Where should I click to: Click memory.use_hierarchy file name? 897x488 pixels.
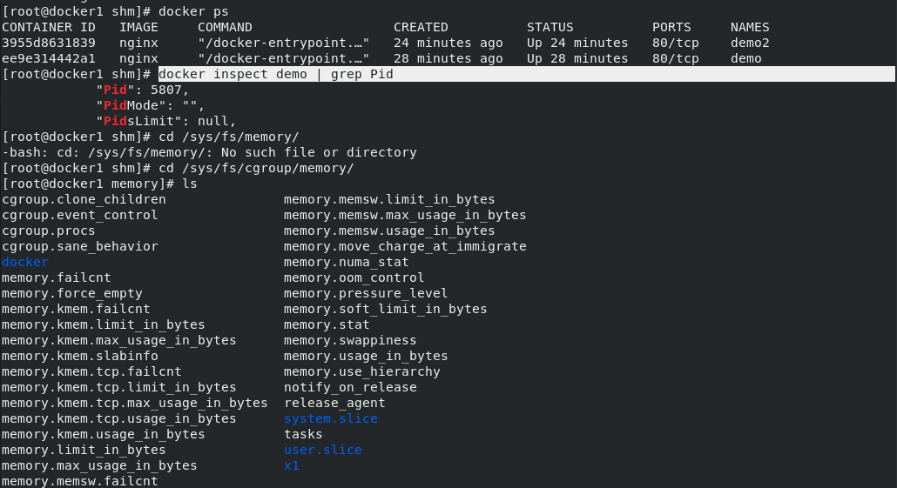click(362, 371)
